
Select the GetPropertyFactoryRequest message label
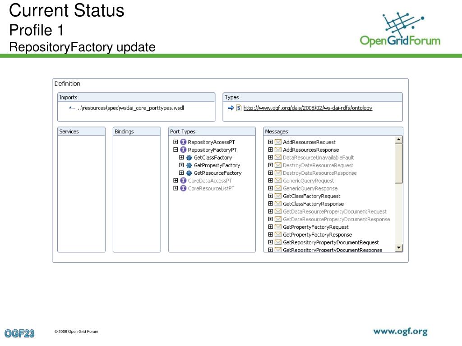pos(315,227)
